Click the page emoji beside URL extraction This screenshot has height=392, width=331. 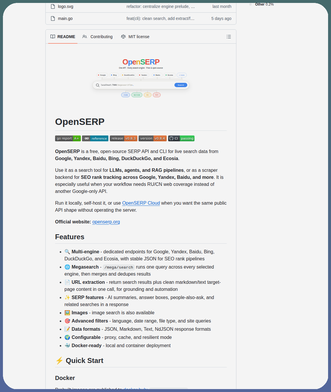coord(67,282)
